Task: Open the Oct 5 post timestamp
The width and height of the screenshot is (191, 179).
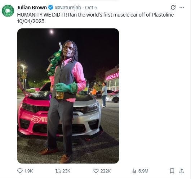Action: tap(91, 8)
